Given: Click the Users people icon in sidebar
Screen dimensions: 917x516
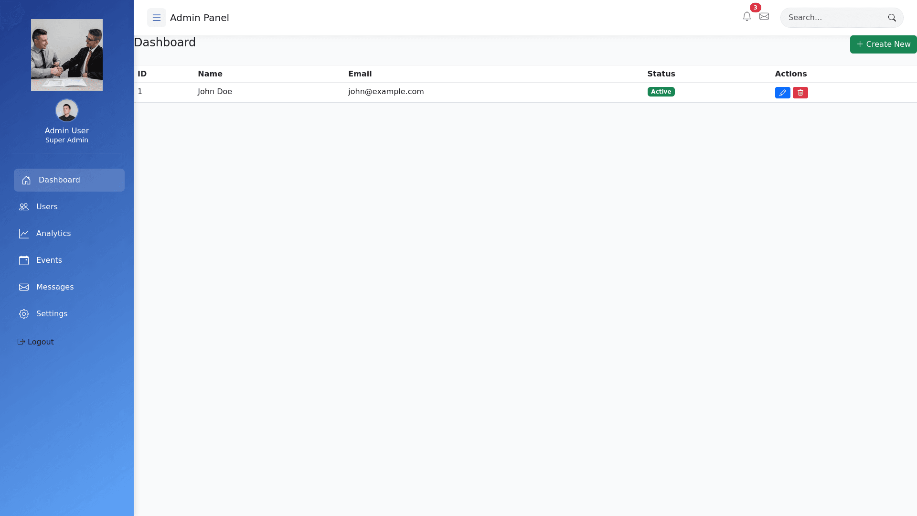Looking at the screenshot, I should [x=24, y=207].
